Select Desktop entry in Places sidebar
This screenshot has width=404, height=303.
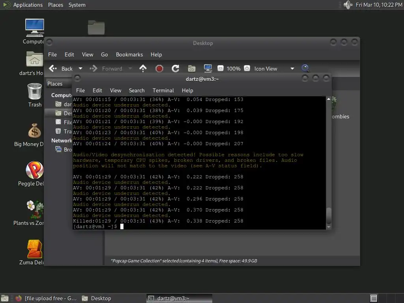[58, 113]
